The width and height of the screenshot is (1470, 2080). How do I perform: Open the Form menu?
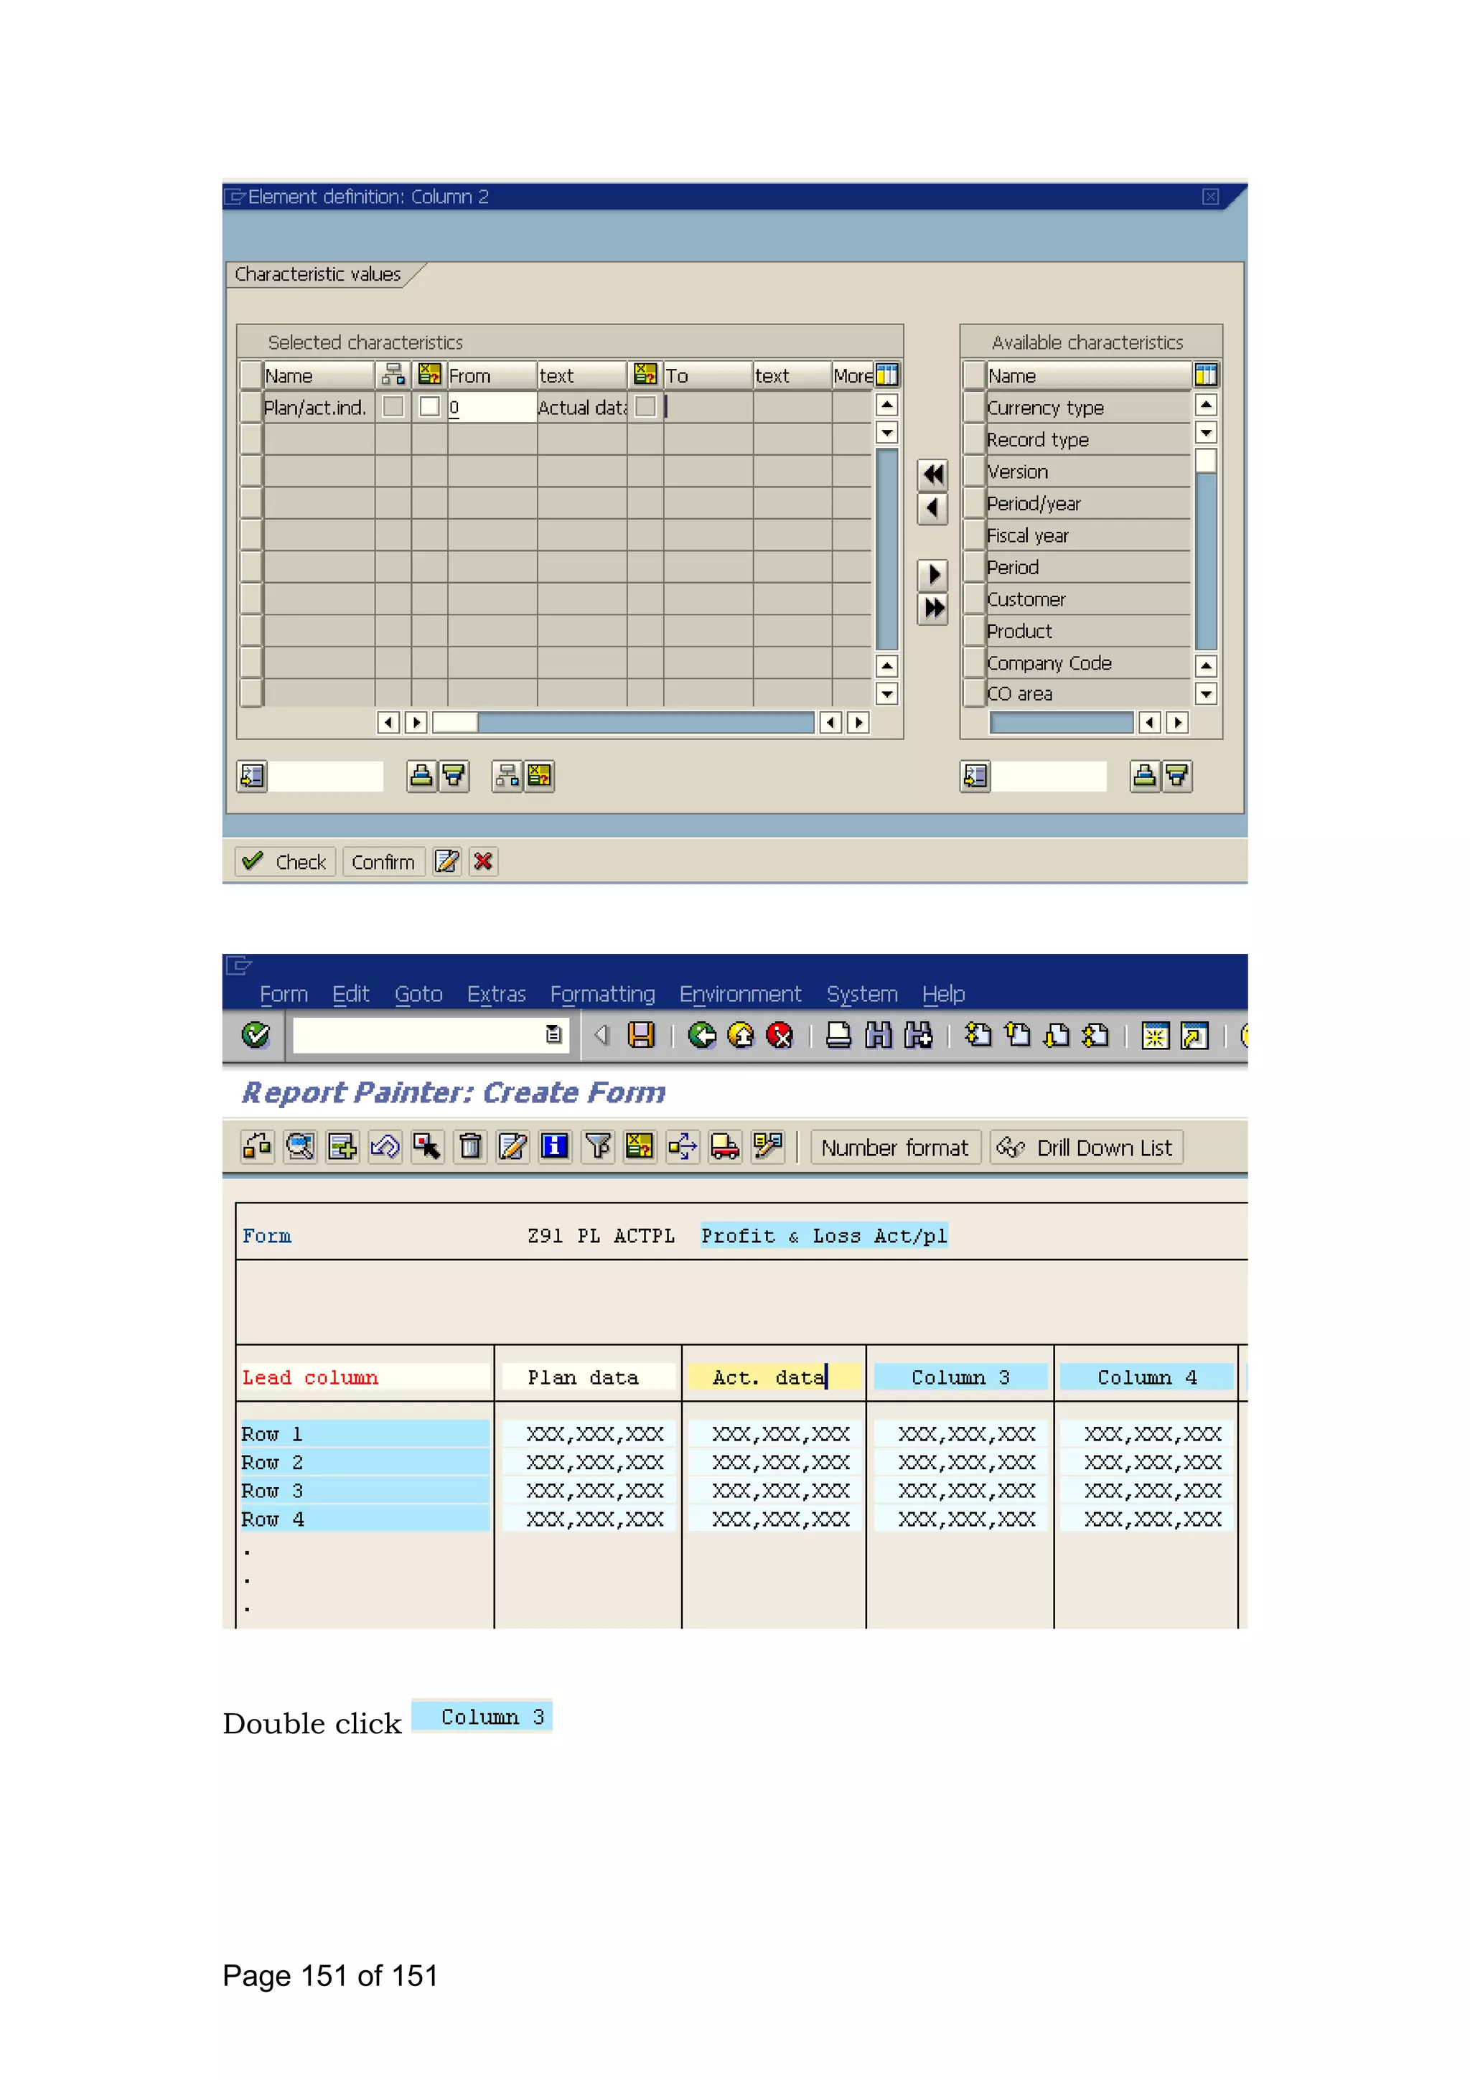point(284,994)
